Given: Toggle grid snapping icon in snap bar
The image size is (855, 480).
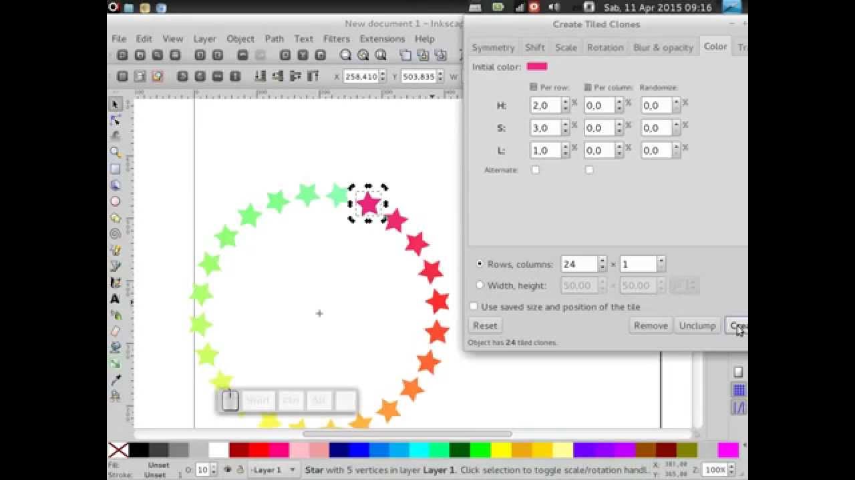Looking at the screenshot, I should (738, 390).
